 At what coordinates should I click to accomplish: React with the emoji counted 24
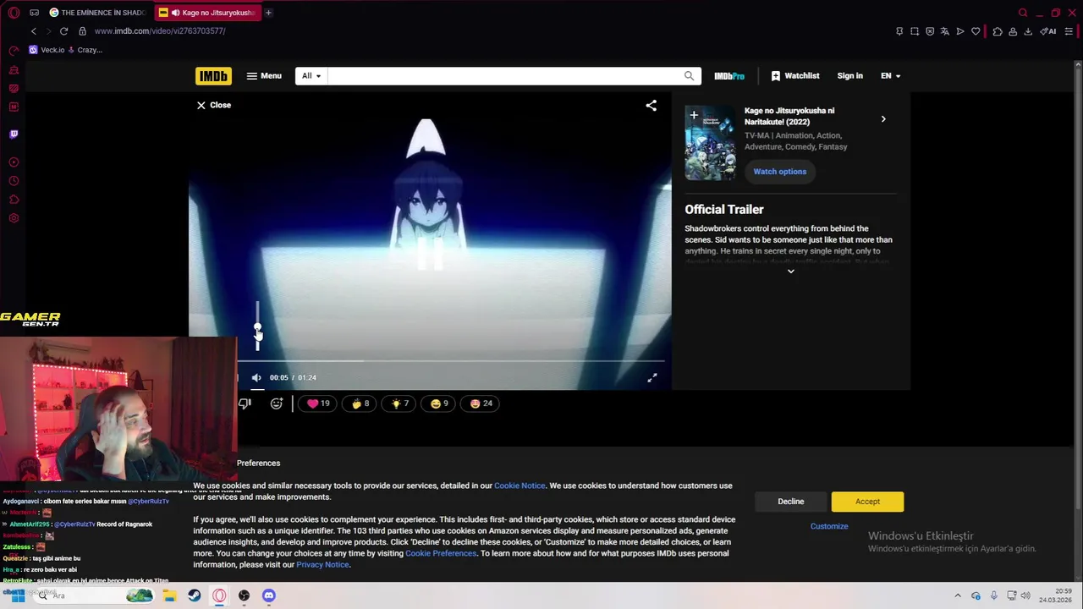[x=481, y=403]
